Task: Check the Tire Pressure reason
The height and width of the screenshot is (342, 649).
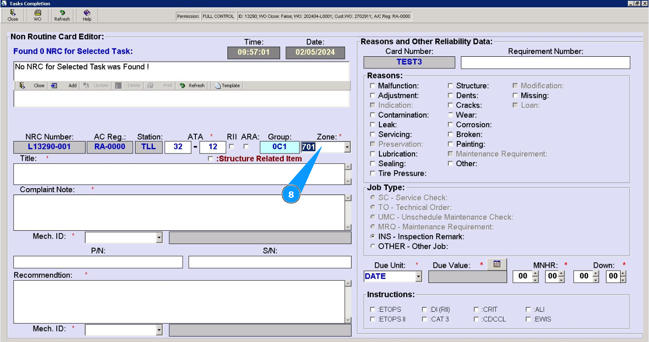Action: pos(373,174)
